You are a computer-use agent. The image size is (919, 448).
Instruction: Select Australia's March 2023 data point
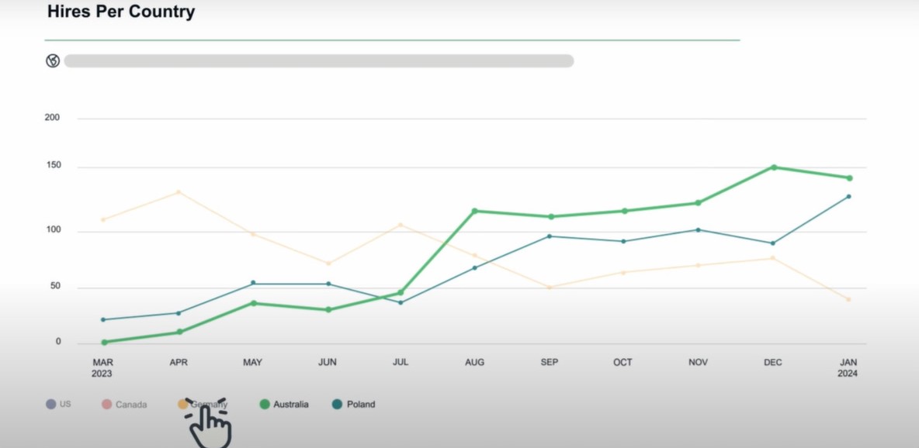click(x=104, y=342)
